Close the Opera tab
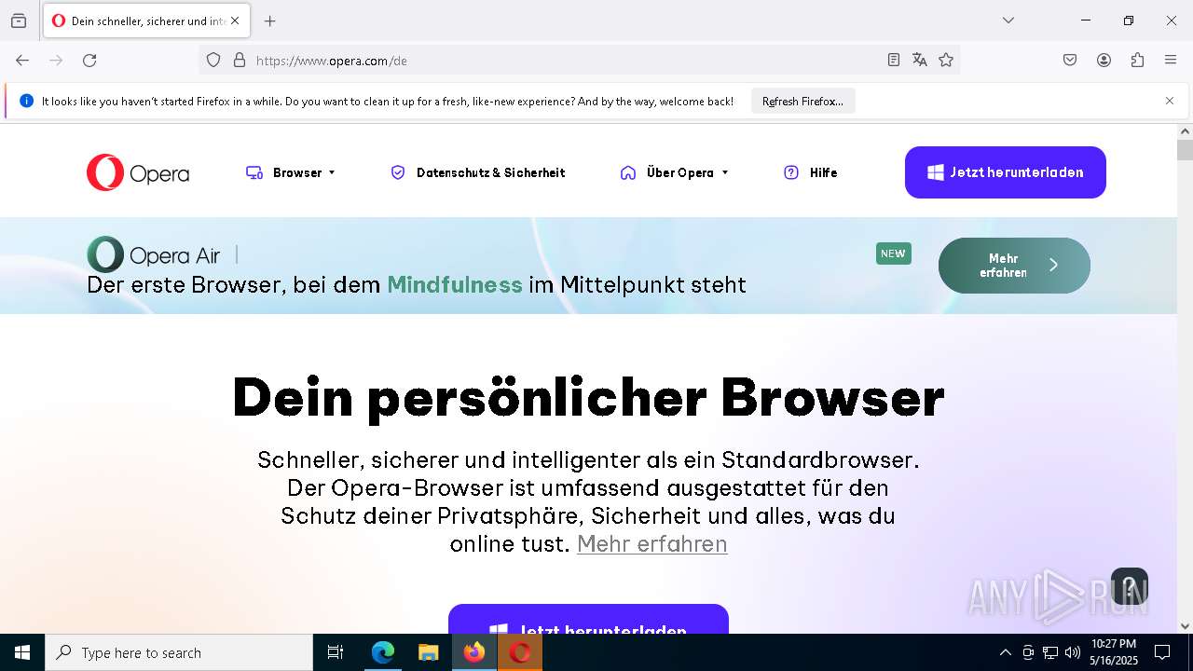This screenshot has height=671, width=1193. [235, 21]
